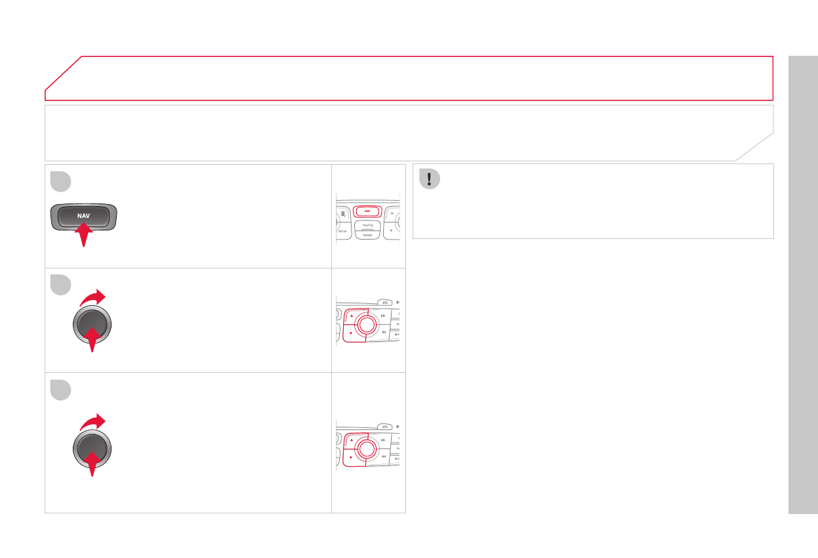
Task: Click the grey step circle beside the NAV illustration
Action: pos(61,180)
